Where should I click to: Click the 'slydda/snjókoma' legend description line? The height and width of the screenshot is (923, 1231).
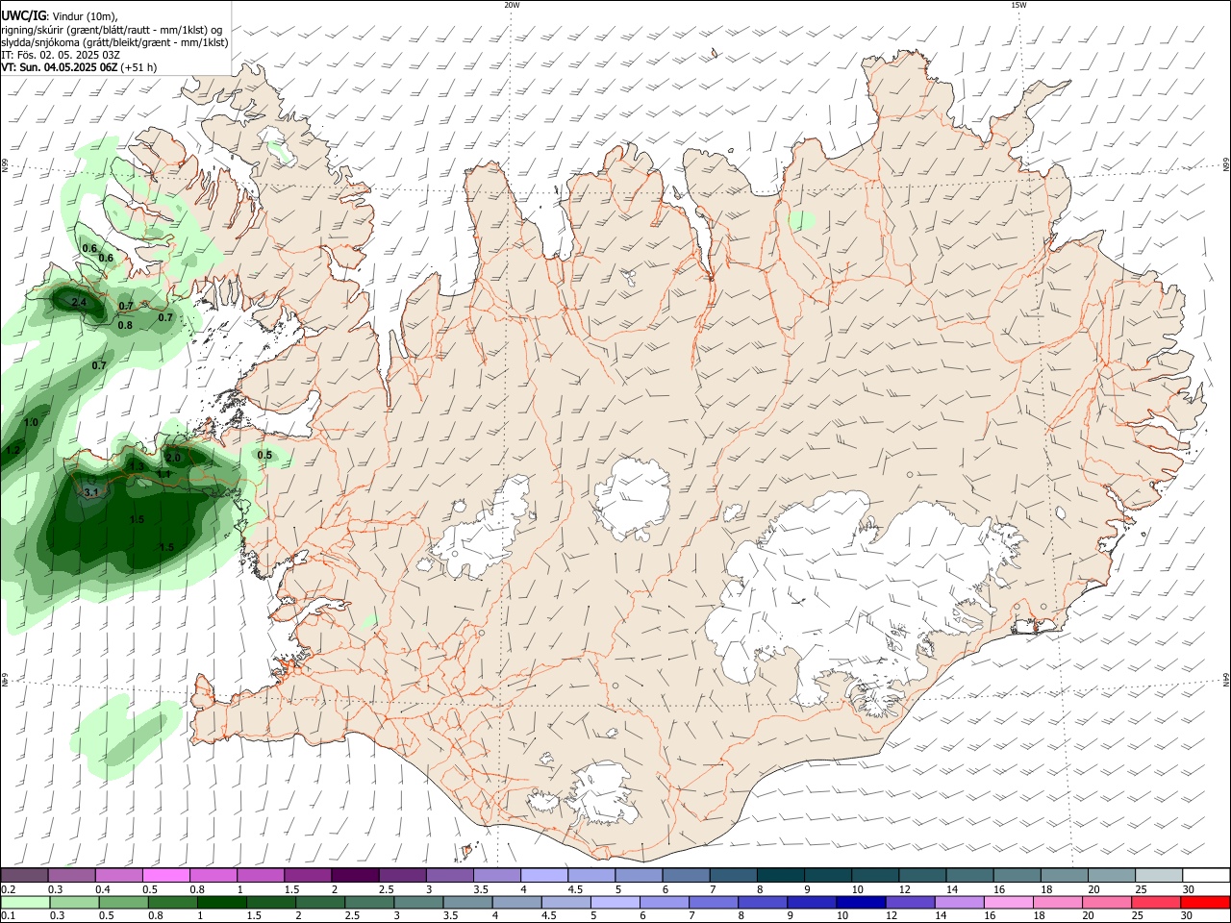pos(114,42)
